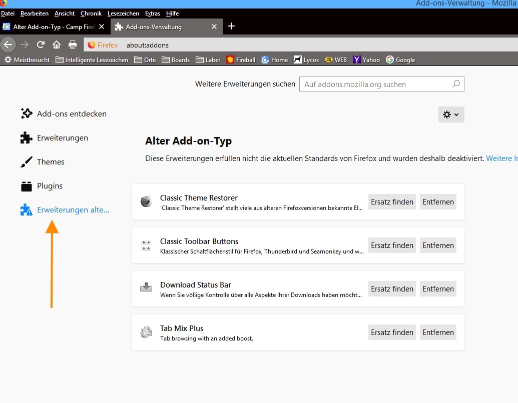518x403 pixels.
Task: Find replacement for Classic Theme Restorer
Action: (x=392, y=201)
